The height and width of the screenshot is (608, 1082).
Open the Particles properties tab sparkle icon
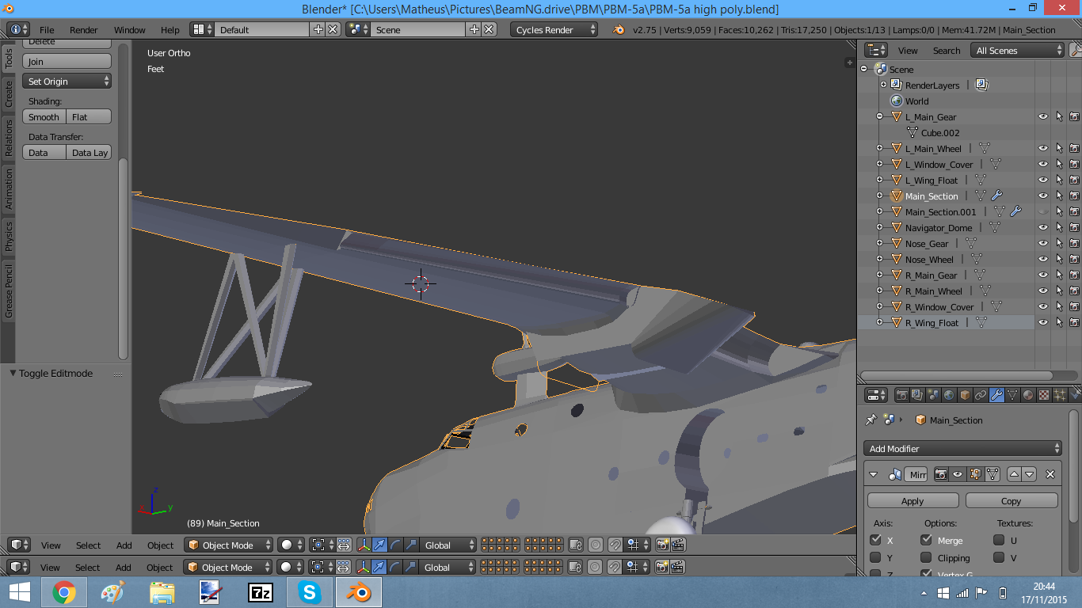pyautogui.click(x=1060, y=394)
